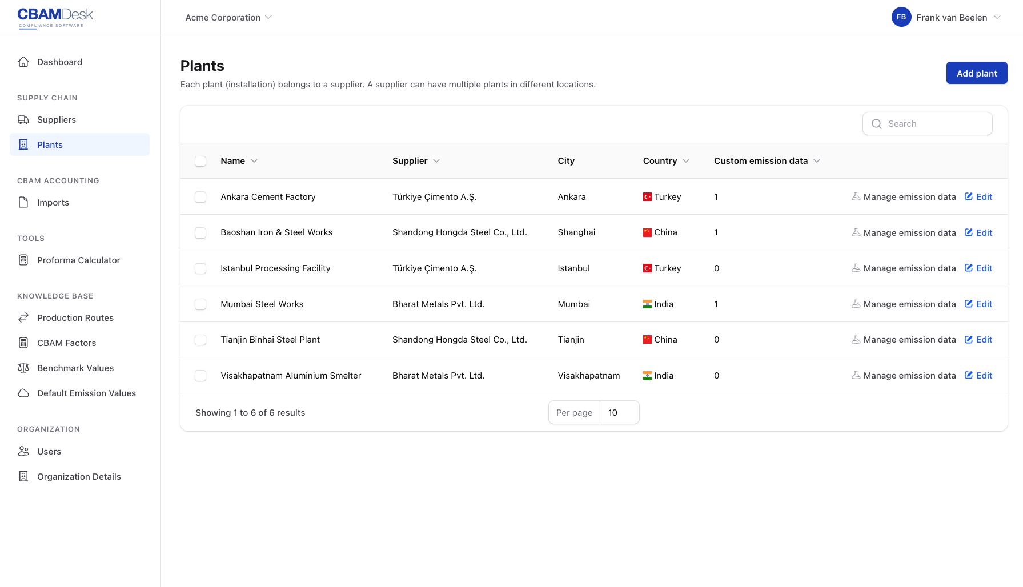1023x587 pixels.
Task: Check the select-all checkbox in table header
Action: pos(200,161)
